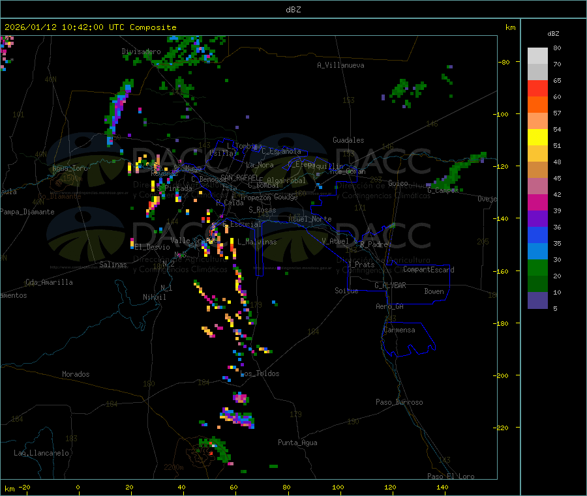
Task: Click the 'Guico' label
Action: coord(398,183)
